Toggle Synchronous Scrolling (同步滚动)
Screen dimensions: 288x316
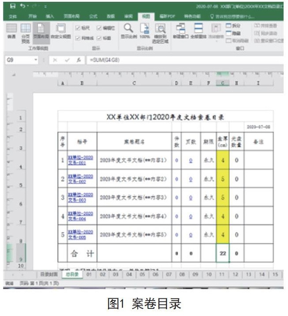click(265, 33)
